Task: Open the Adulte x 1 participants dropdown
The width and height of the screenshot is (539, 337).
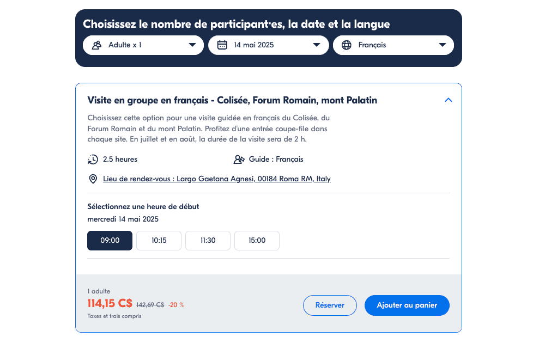Action: pyautogui.click(x=143, y=45)
